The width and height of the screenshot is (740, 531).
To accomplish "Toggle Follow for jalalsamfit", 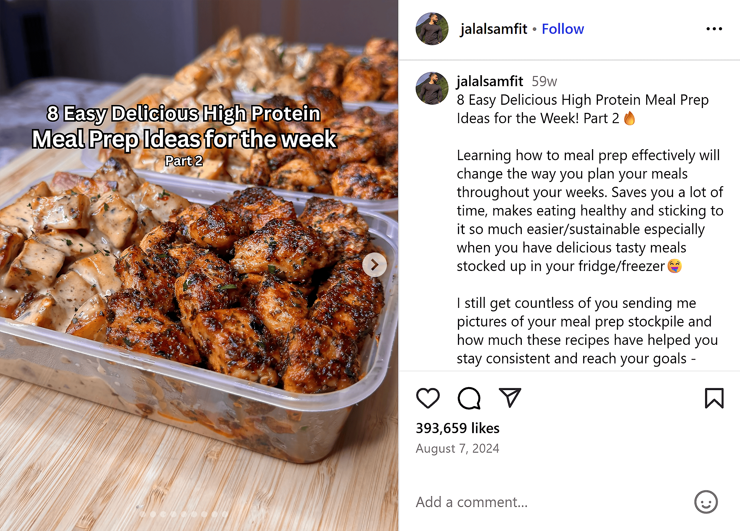I will tap(562, 29).
